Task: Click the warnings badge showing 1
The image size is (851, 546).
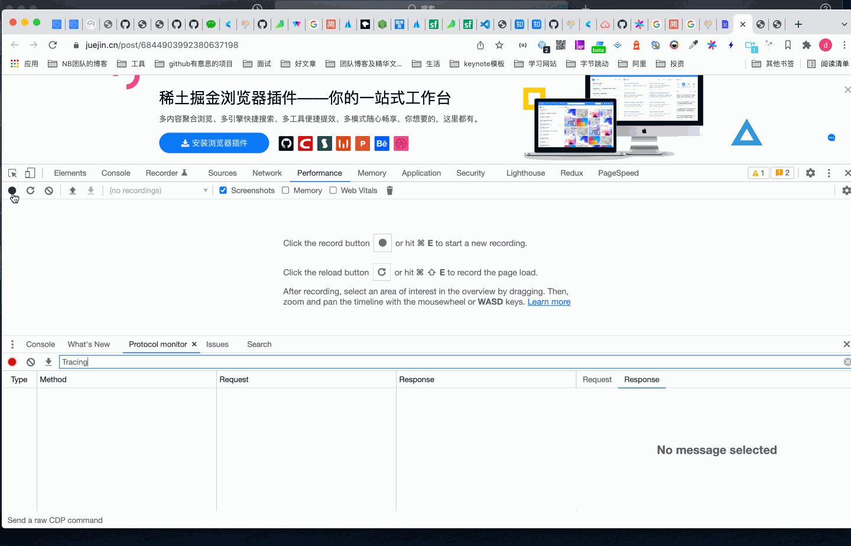Action: [x=758, y=173]
